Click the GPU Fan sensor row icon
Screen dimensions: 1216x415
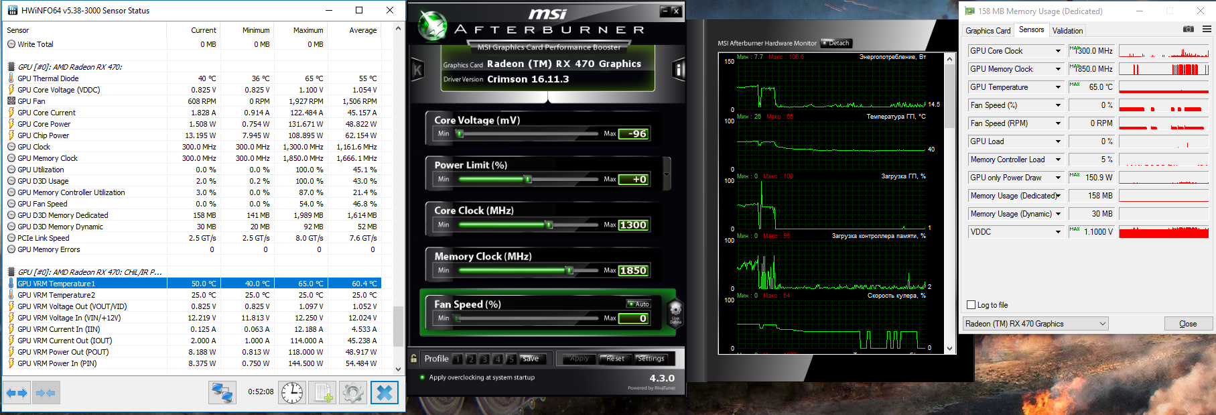point(11,101)
